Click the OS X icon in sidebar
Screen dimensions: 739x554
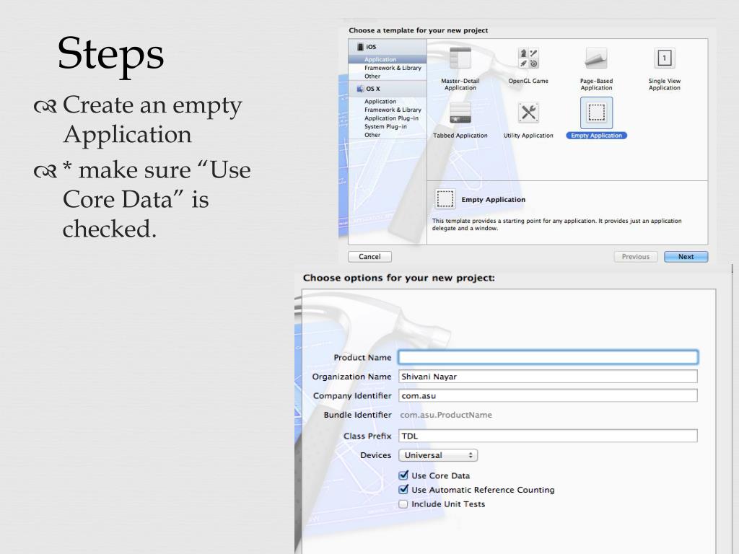tap(360, 89)
